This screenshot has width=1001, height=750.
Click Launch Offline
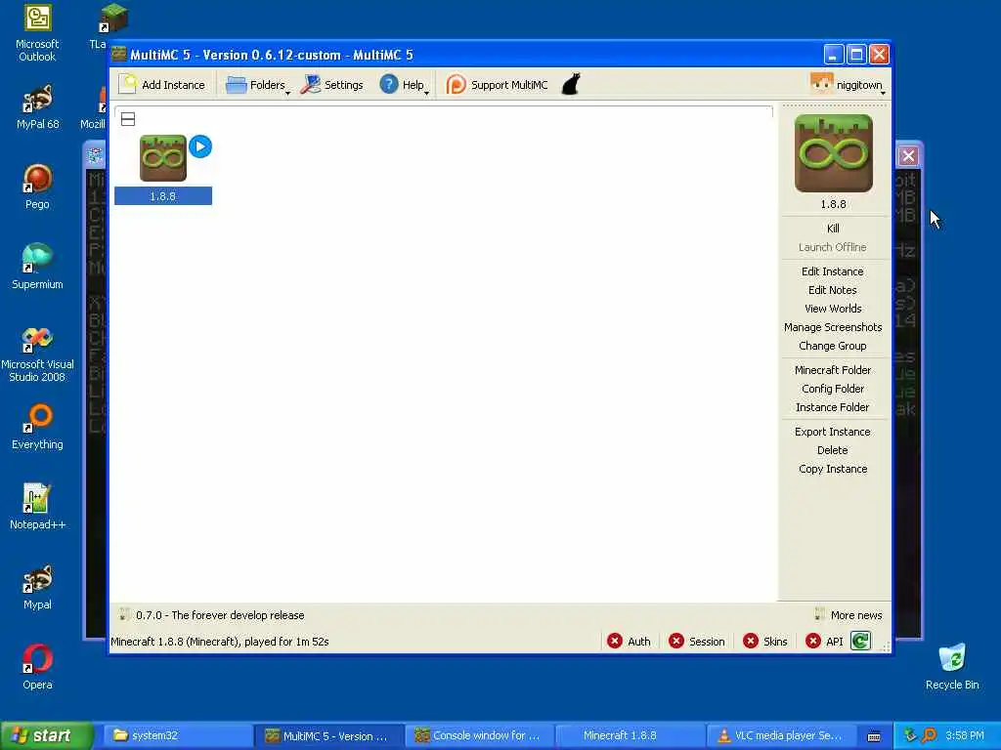pyautogui.click(x=833, y=247)
